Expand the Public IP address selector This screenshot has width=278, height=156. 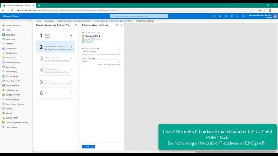click(x=101, y=50)
